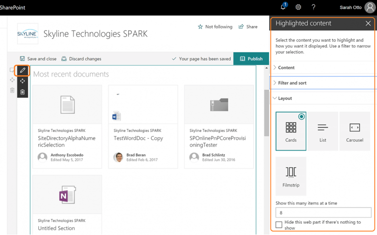Select the Cards layout option
The image size is (377, 235).
[x=291, y=131]
